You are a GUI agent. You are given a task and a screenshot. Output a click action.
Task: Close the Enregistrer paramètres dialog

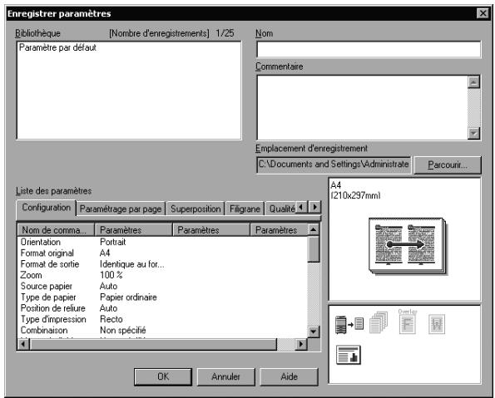click(x=483, y=13)
